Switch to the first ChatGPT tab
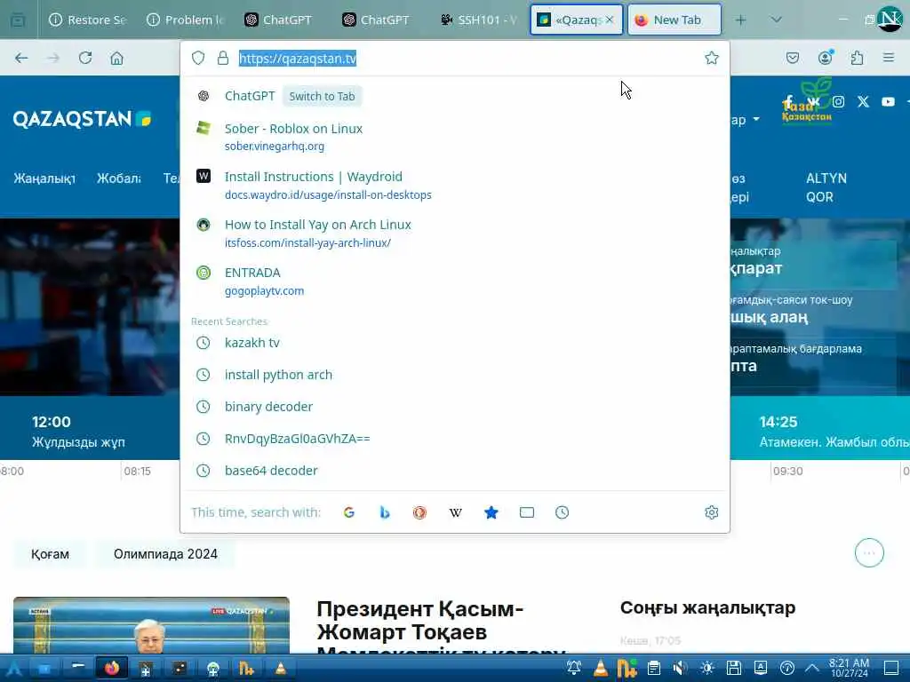Viewport: 910px width, 682px height. coord(278,20)
